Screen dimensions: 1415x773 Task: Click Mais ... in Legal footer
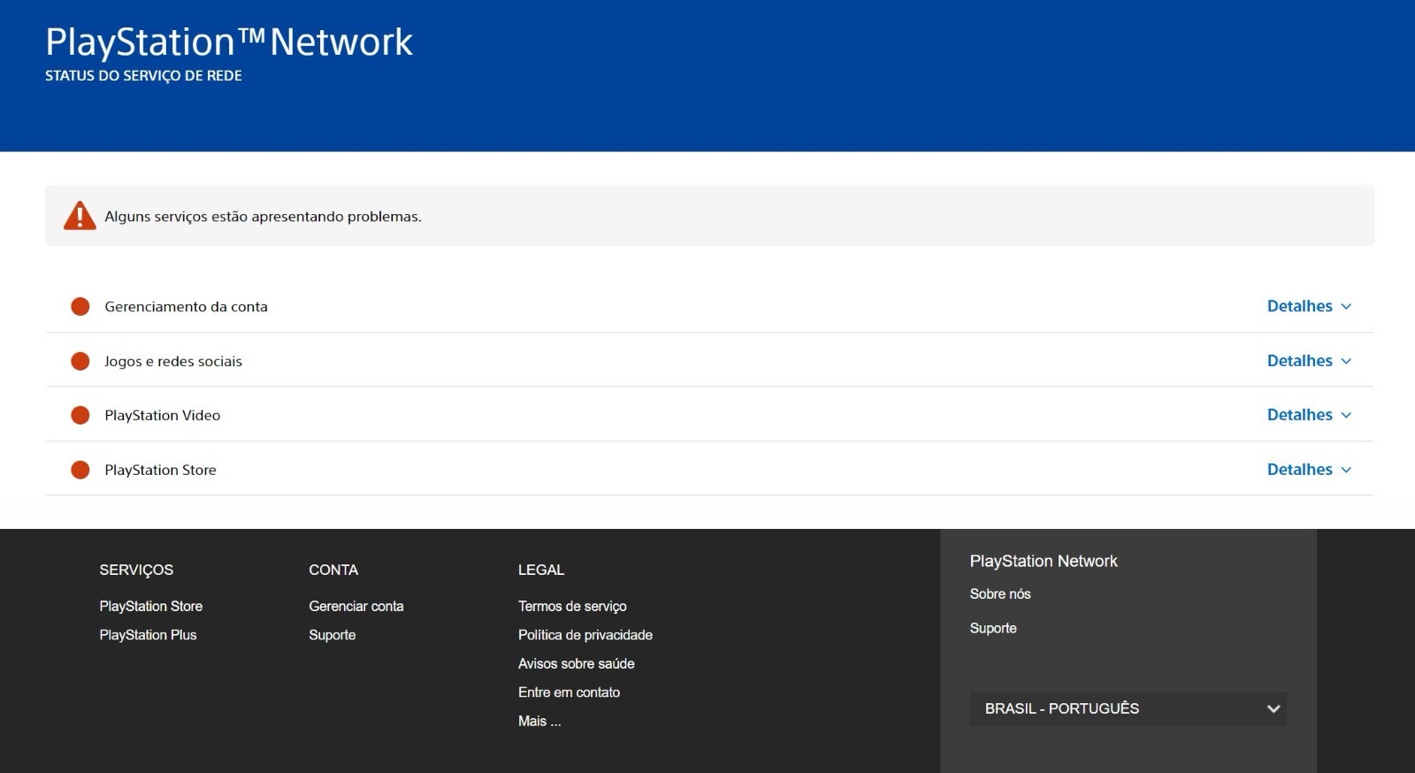point(539,721)
